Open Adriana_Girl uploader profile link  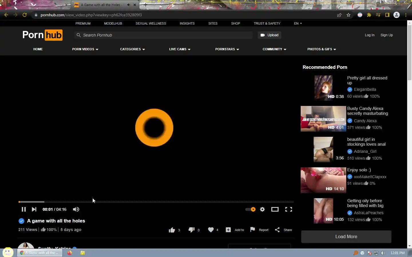[x=365, y=151]
